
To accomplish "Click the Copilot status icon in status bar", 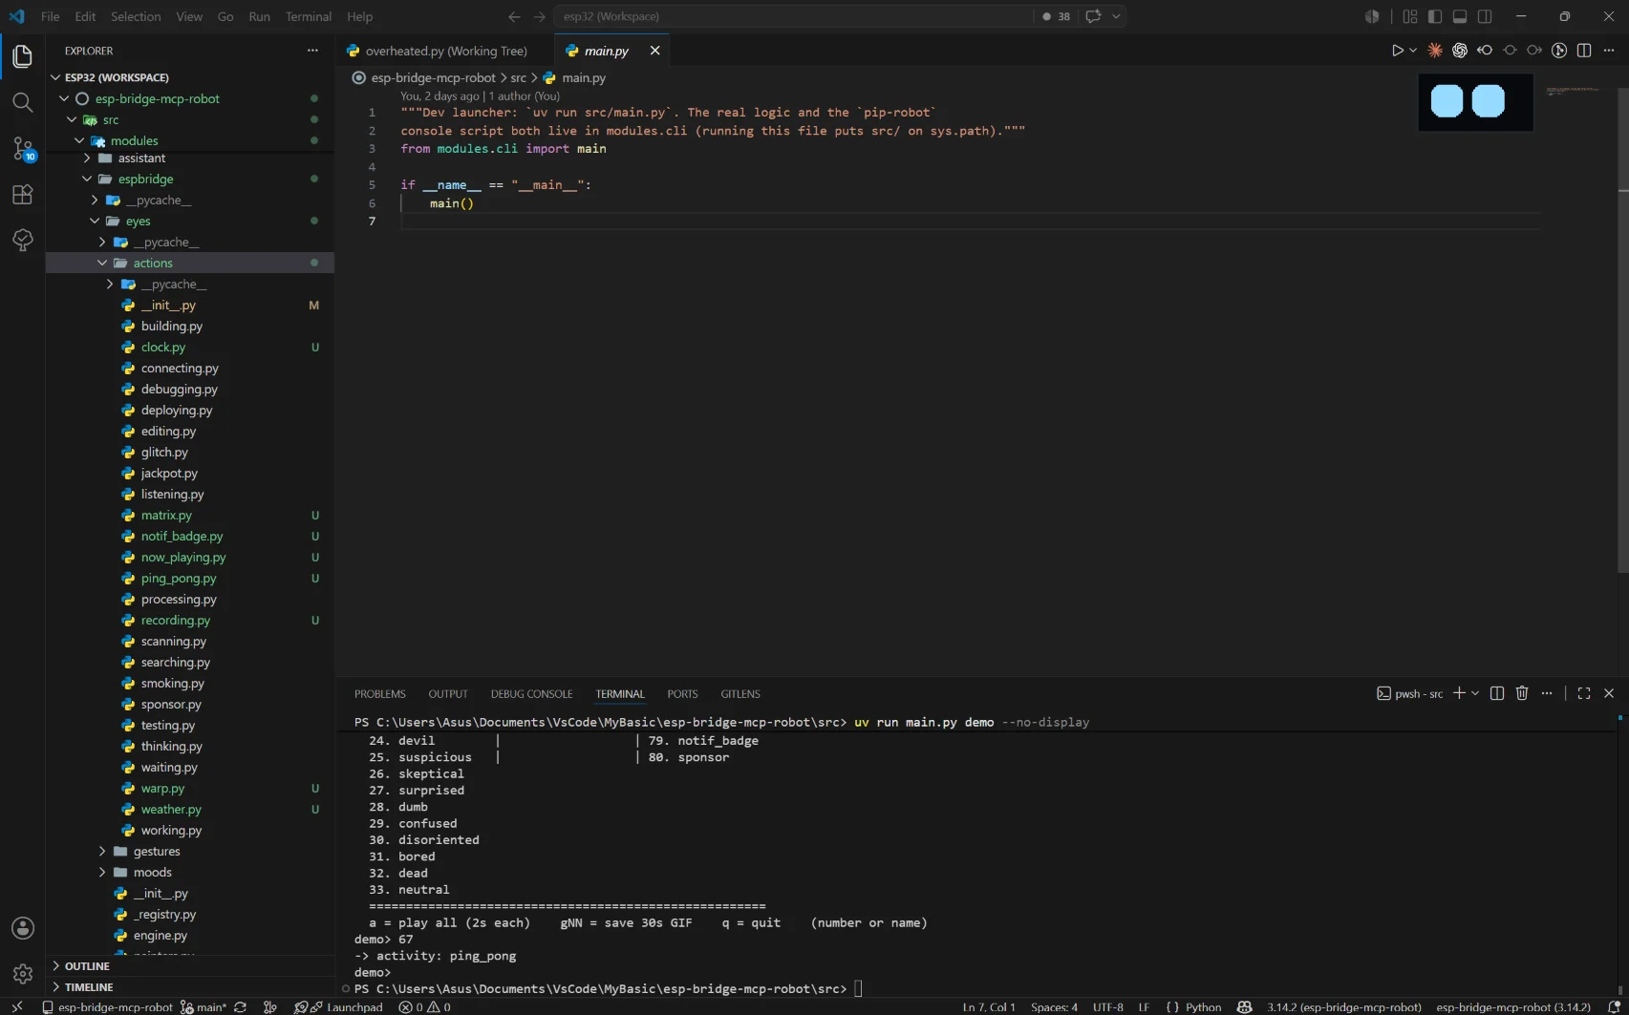I will coord(1244,1006).
